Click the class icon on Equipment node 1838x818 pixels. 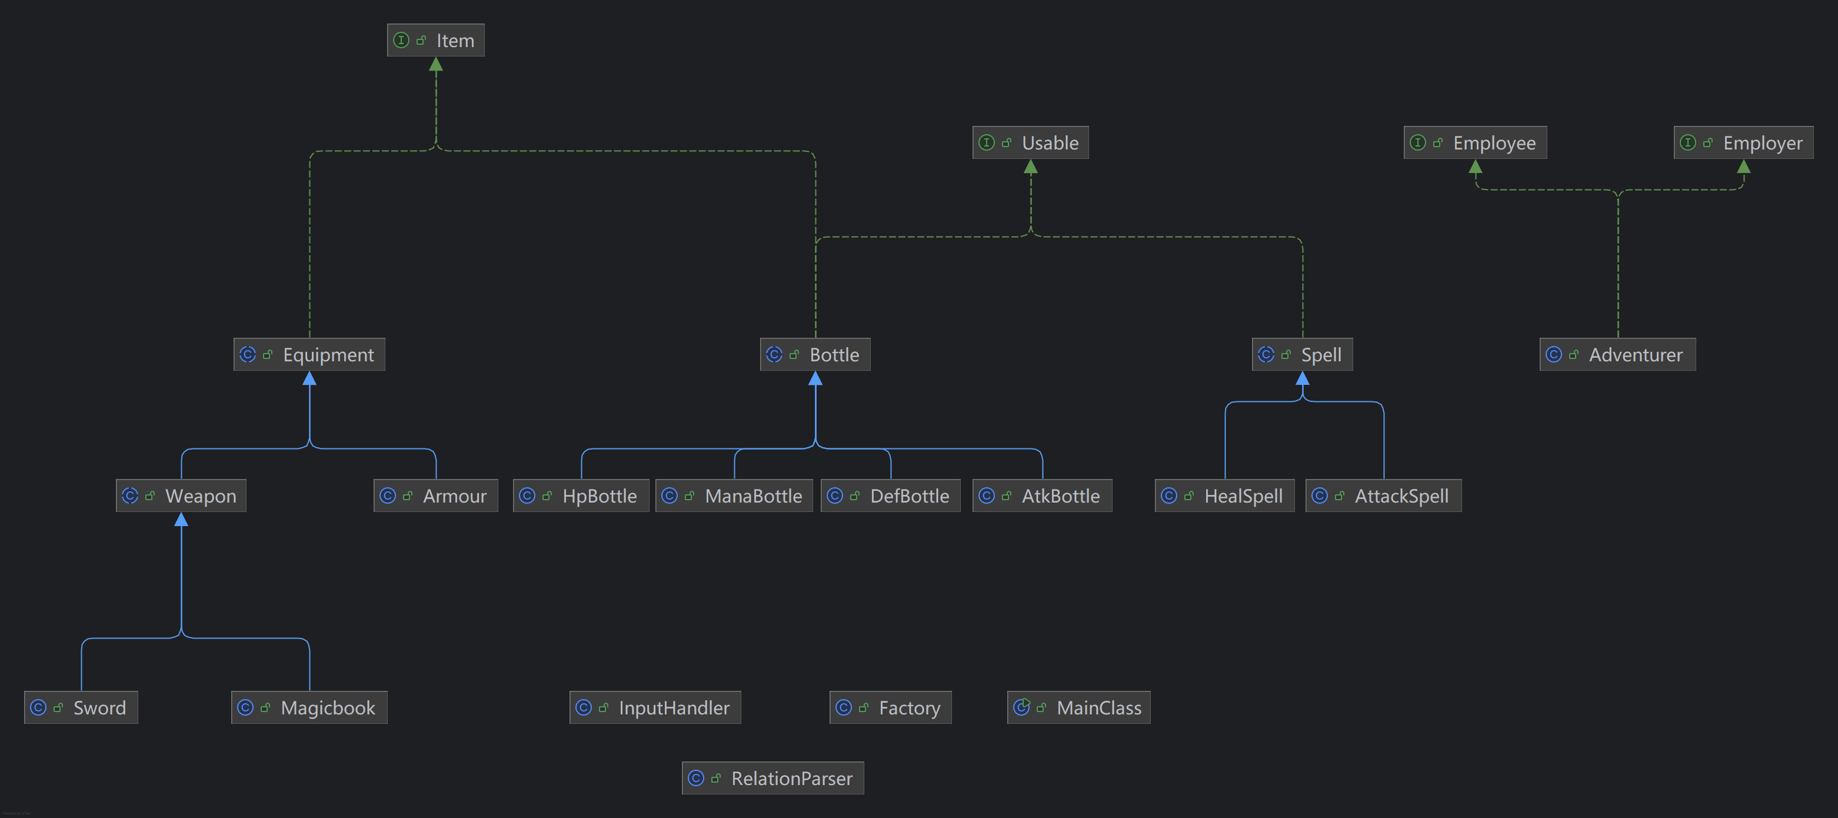[x=248, y=355]
